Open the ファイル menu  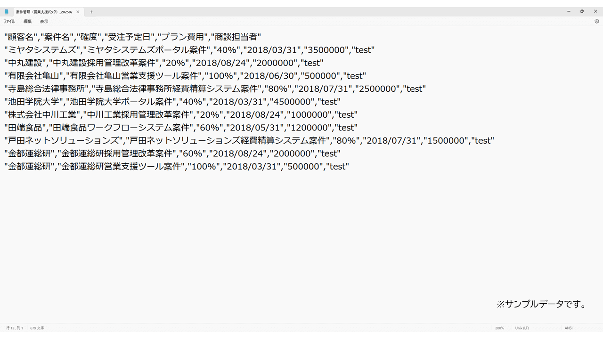point(9,21)
